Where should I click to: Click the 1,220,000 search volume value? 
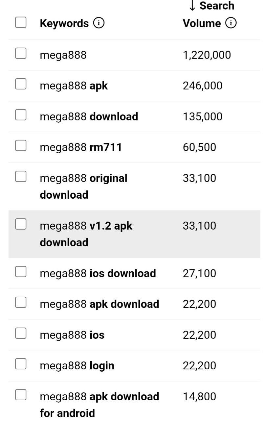(207, 55)
